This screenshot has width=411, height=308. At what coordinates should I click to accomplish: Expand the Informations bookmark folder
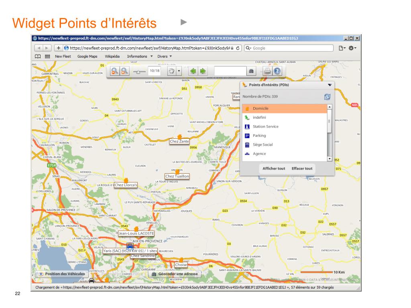pos(140,56)
